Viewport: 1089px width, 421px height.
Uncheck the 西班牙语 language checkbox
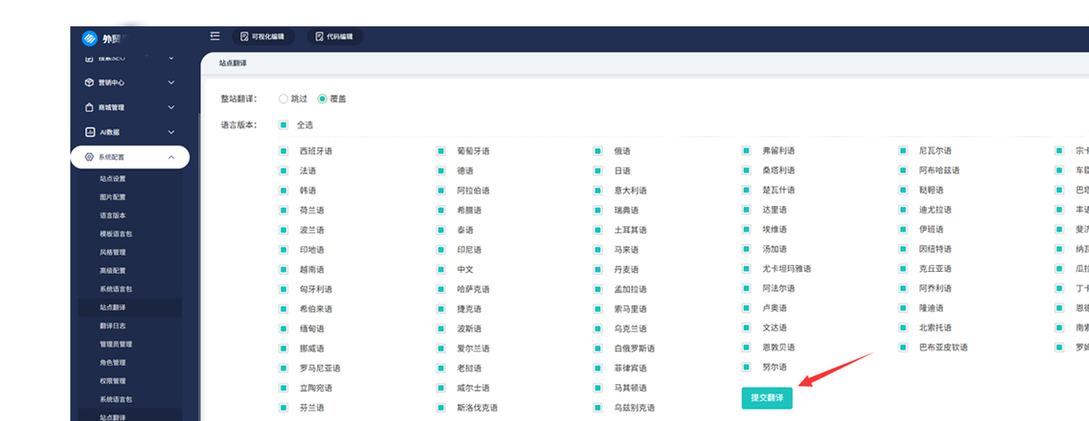[283, 151]
